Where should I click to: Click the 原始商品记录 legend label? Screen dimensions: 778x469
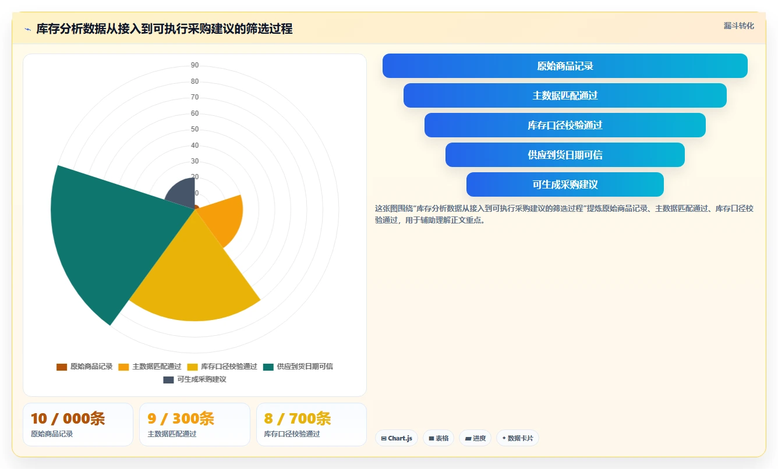(91, 367)
